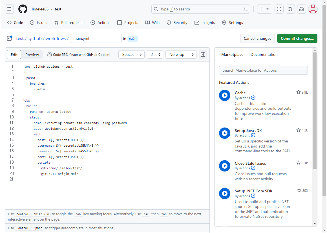This screenshot has width=327, height=233.
Task: Switch to the Edit editor tab
Action: (14, 55)
